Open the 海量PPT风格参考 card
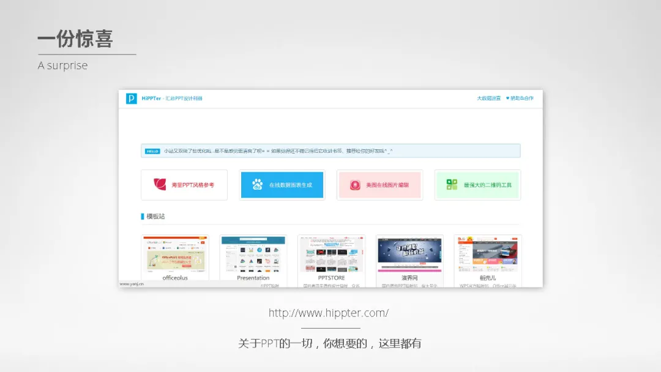 [184, 185]
